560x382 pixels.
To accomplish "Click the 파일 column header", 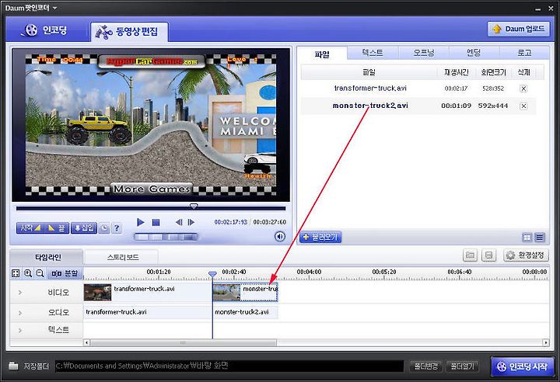I will coord(369,72).
